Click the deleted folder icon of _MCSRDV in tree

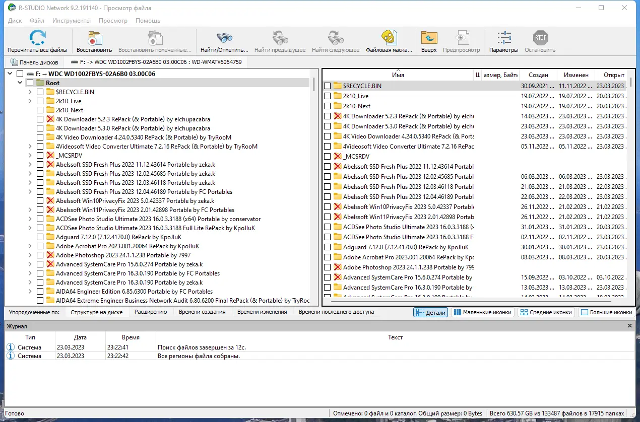(x=50, y=156)
